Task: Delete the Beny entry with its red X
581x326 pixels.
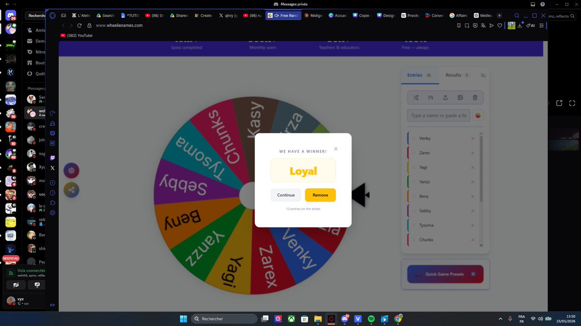Action: (x=473, y=197)
